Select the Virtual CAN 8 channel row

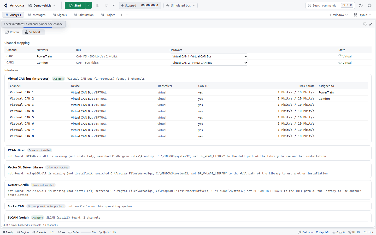pyautogui.click(x=188, y=136)
